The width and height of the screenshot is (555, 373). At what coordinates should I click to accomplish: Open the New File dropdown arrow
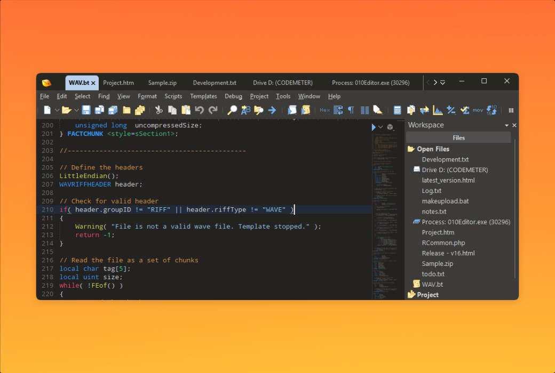tap(57, 110)
